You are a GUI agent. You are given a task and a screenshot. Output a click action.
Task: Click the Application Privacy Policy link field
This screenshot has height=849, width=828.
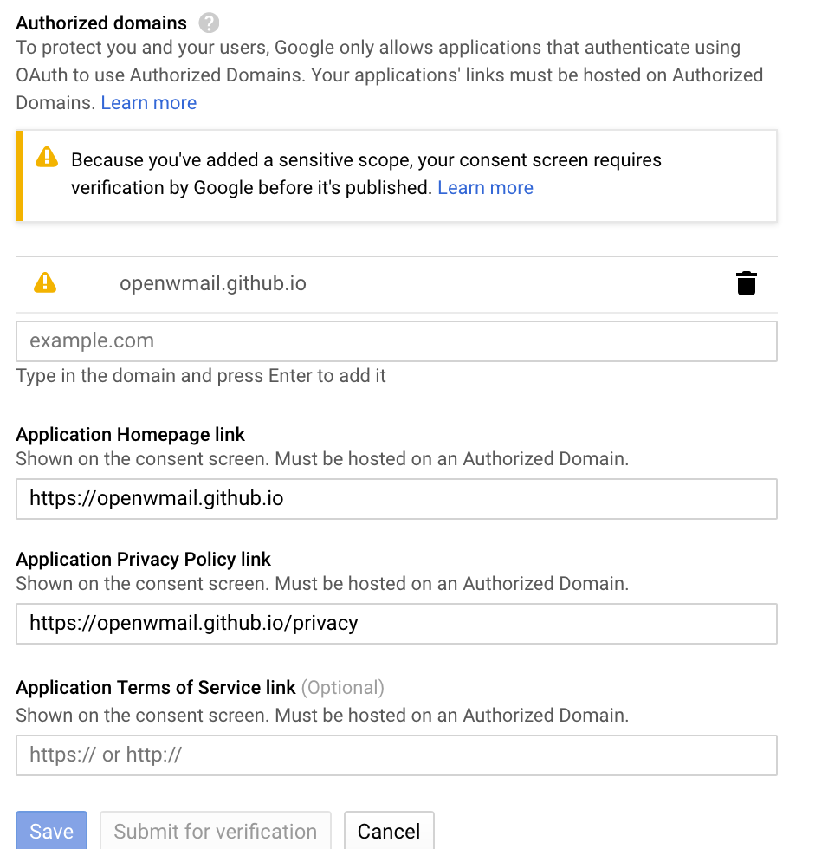point(396,624)
